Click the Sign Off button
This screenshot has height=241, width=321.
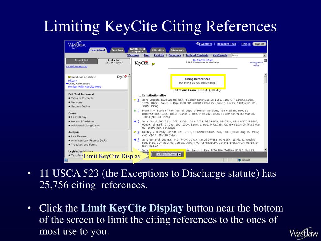click(259, 44)
